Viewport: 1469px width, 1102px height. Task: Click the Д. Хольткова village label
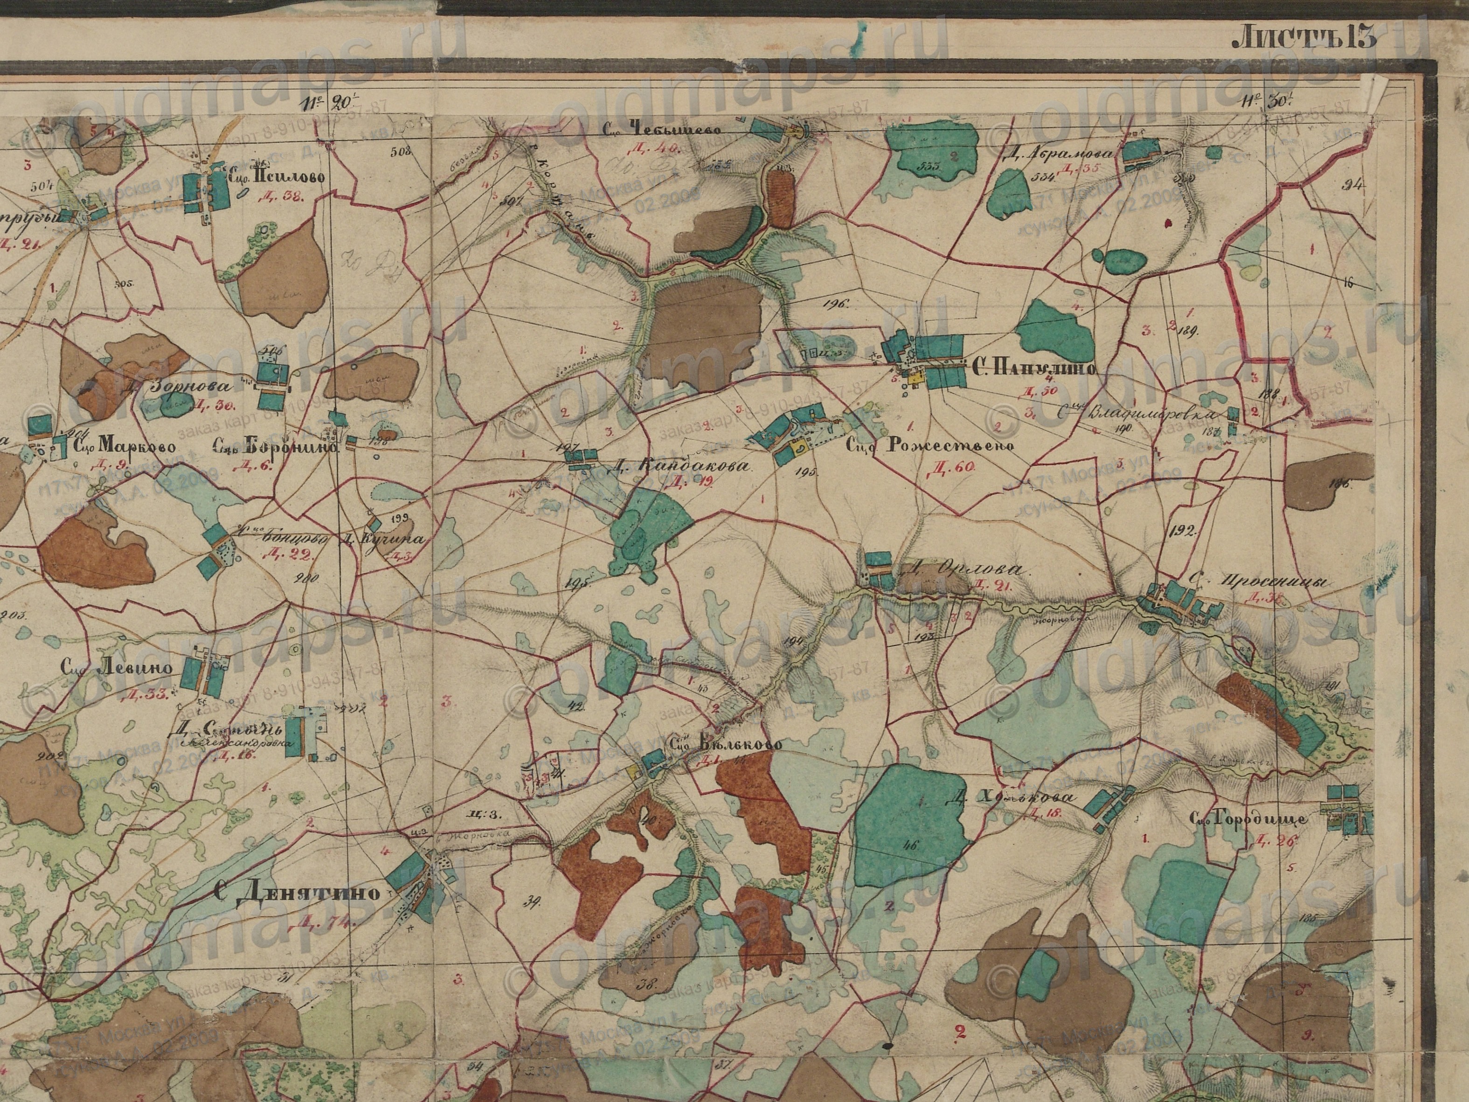(1010, 798)
